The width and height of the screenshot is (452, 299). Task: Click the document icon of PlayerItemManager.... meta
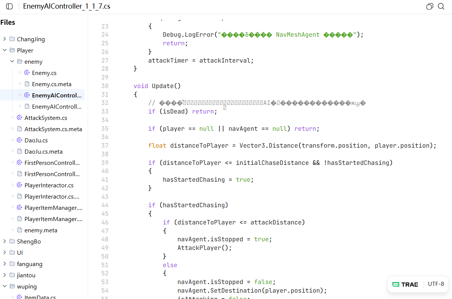(19, 219)
